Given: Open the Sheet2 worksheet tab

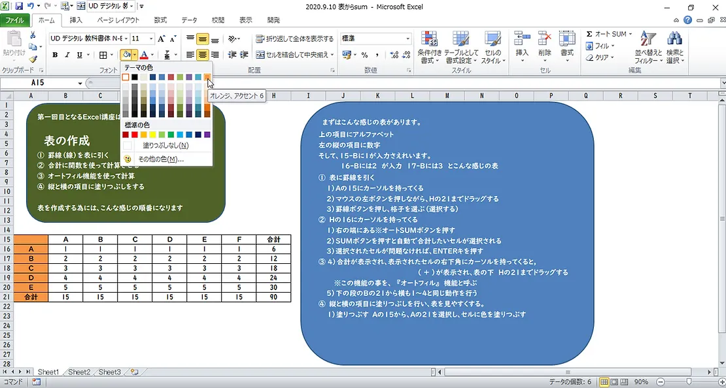Looking at the screenshot, I should [x=79, y=372].
